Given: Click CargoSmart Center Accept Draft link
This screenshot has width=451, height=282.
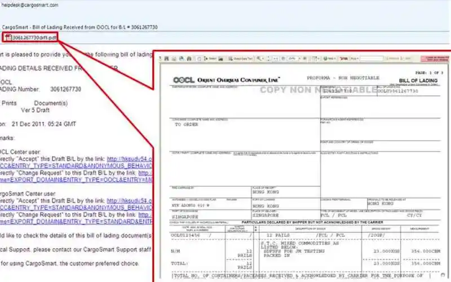Looking at the screenshot, I should 130,200.
